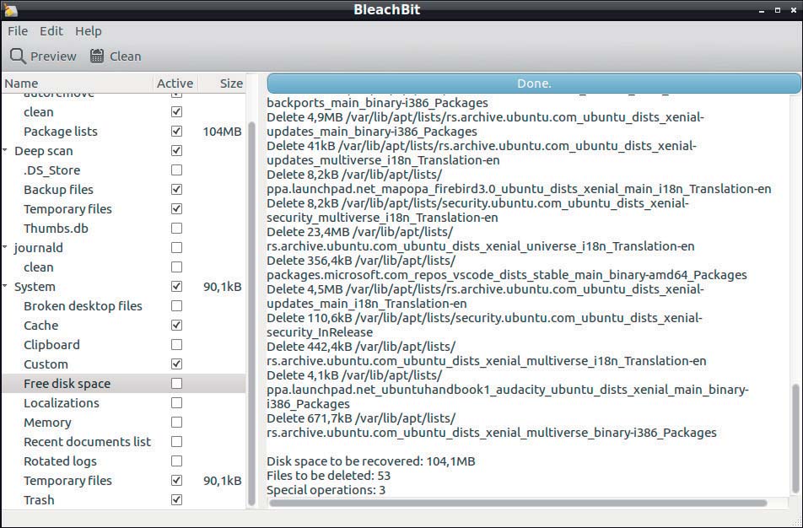This screenshot has width=803, height=528.
Task: Uncheck the Package lists checkbox
Action: tap(176, 131)
